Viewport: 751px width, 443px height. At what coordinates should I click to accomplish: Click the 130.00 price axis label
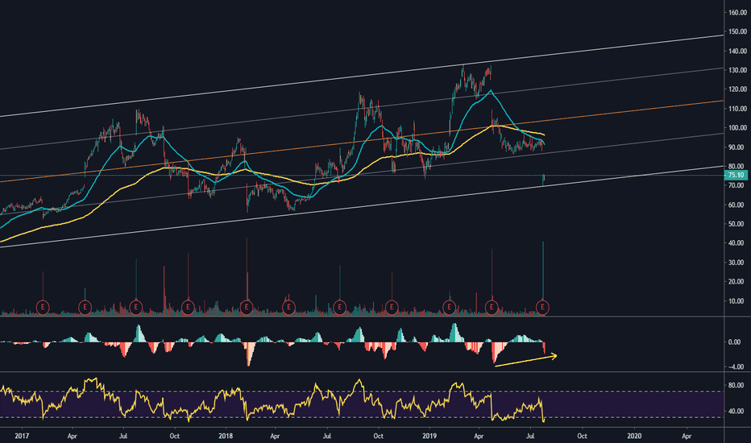coord(737,70)
